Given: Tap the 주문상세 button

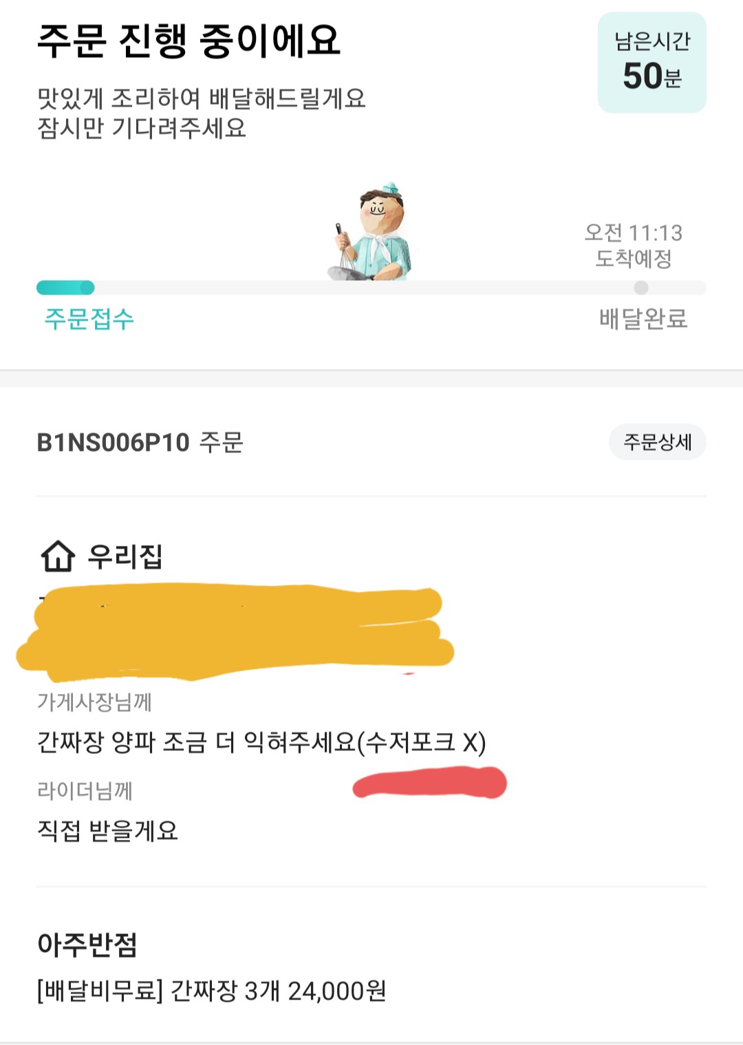Looking at the screenshot, I should [x=657, y=442].
